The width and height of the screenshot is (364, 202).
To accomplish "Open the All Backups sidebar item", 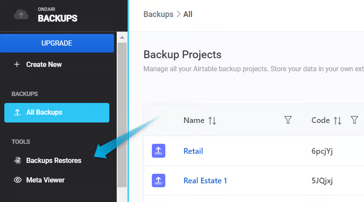I will point(56,113).
